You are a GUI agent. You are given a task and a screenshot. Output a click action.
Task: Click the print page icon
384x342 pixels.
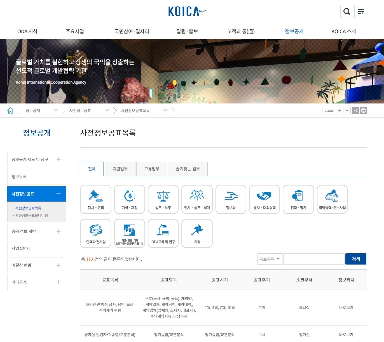(363, 110)
